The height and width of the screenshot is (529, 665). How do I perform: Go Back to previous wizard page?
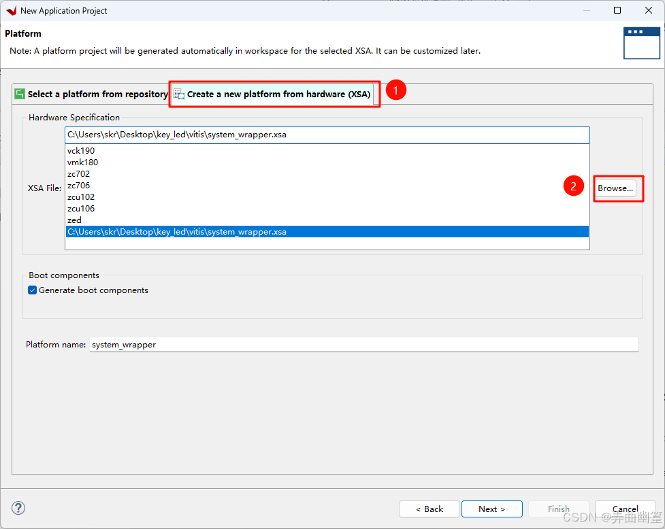click(429, 509)
